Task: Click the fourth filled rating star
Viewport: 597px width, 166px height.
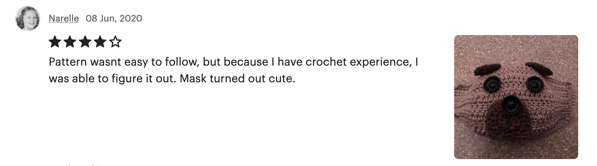Action: 100,42
